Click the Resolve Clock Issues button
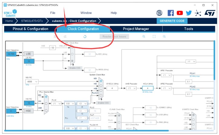This screenshot has width=219, height=135. (114, 36)
